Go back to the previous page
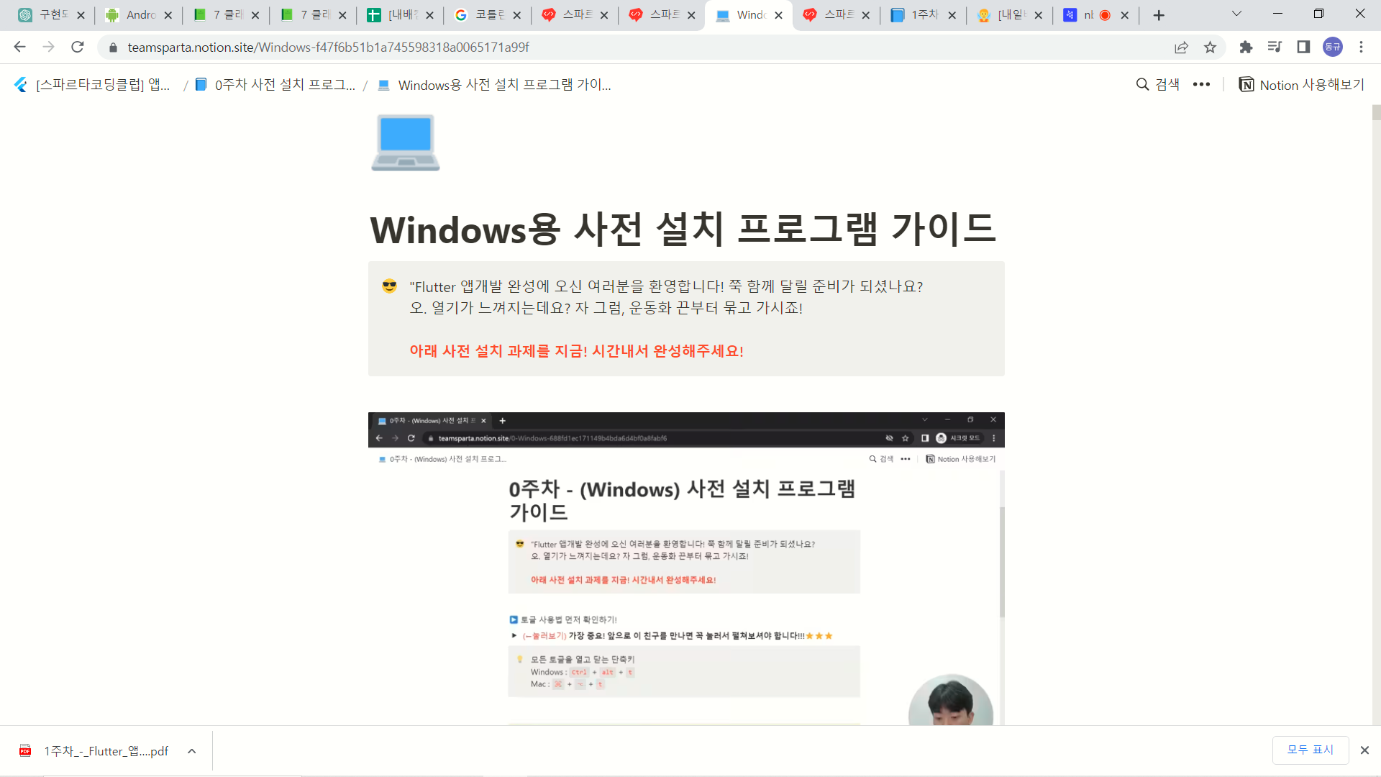Image resolution: width=1381 pixels, height=777 pixels. (x=19, y=47)
